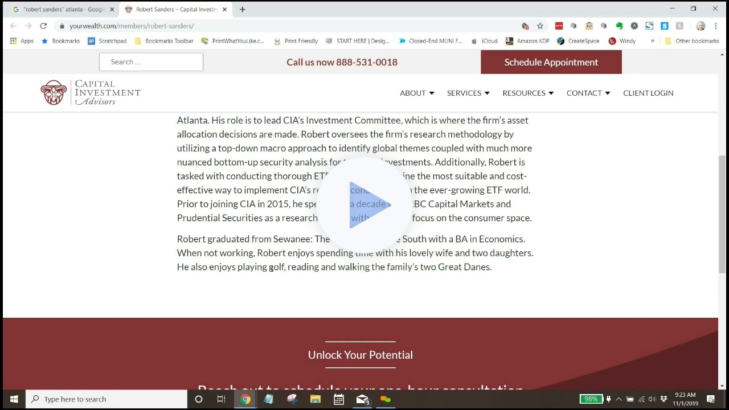The image size is (729, 410).
Task: Click the Task View taskbar icon
Action: coord(222,399)
